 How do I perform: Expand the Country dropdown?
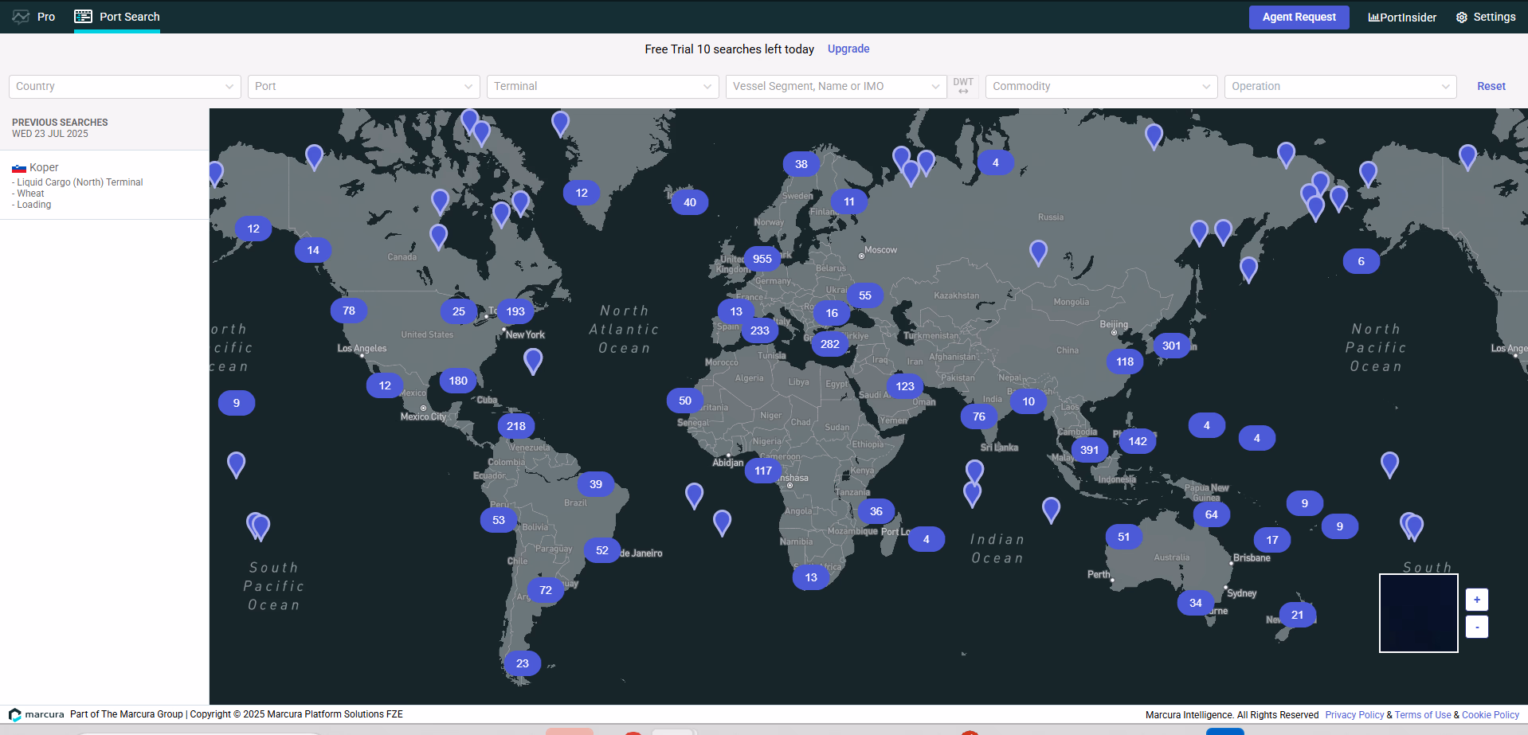125,86
